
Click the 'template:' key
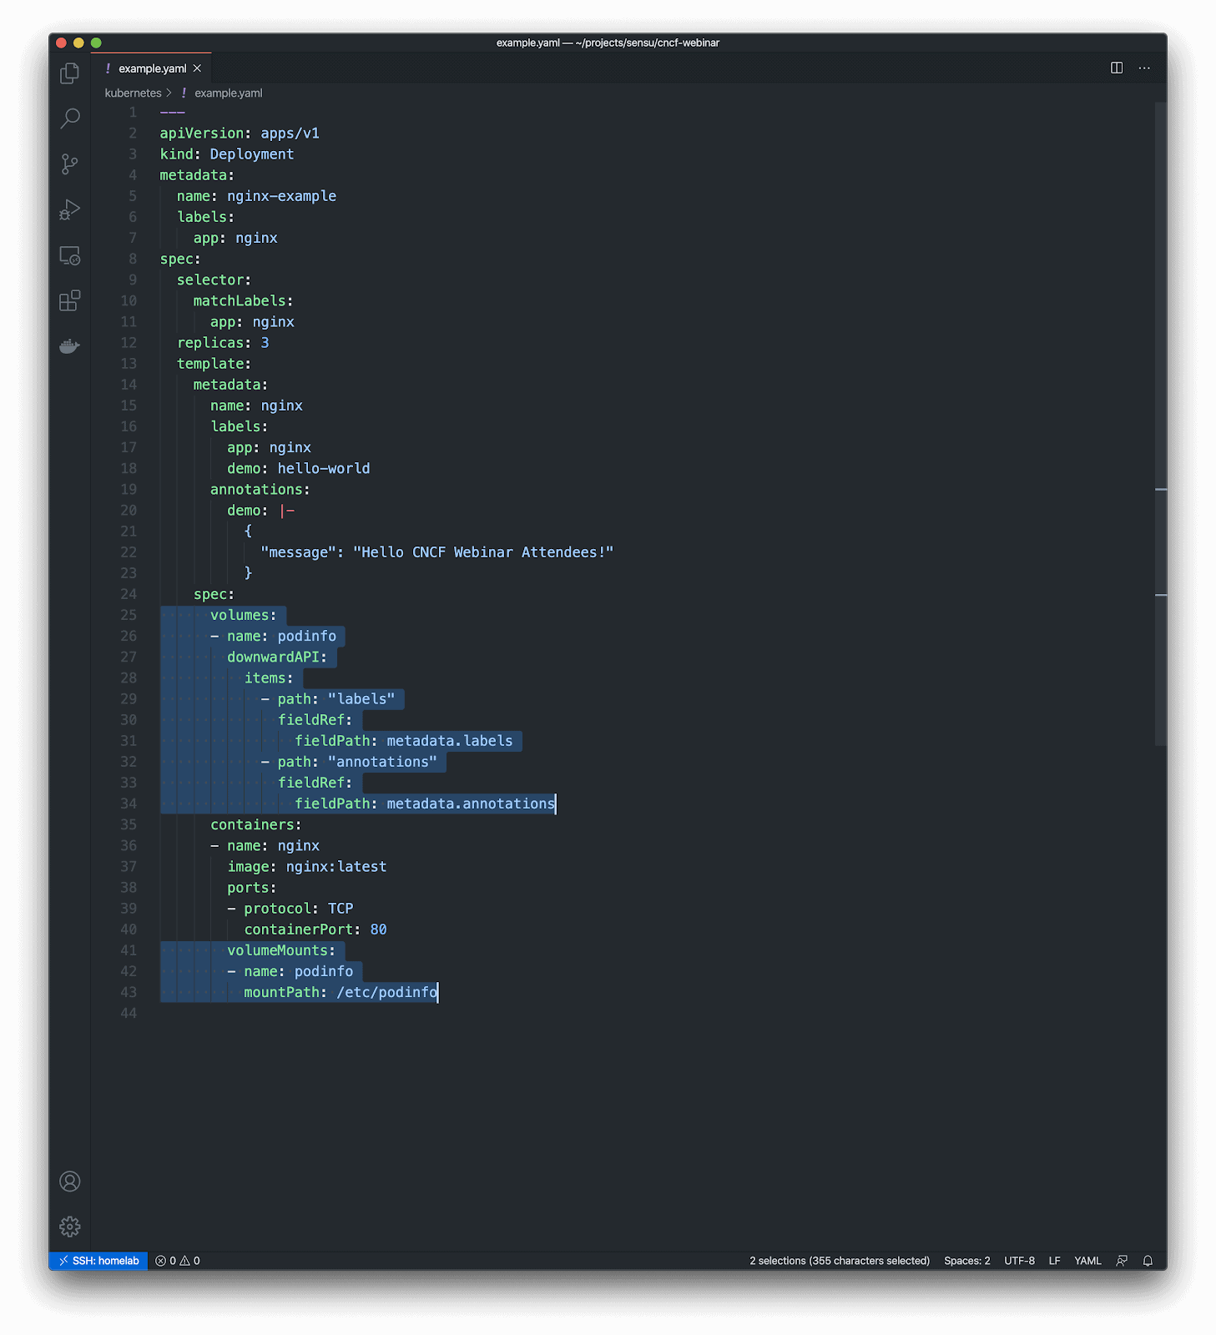coord(214,364)
